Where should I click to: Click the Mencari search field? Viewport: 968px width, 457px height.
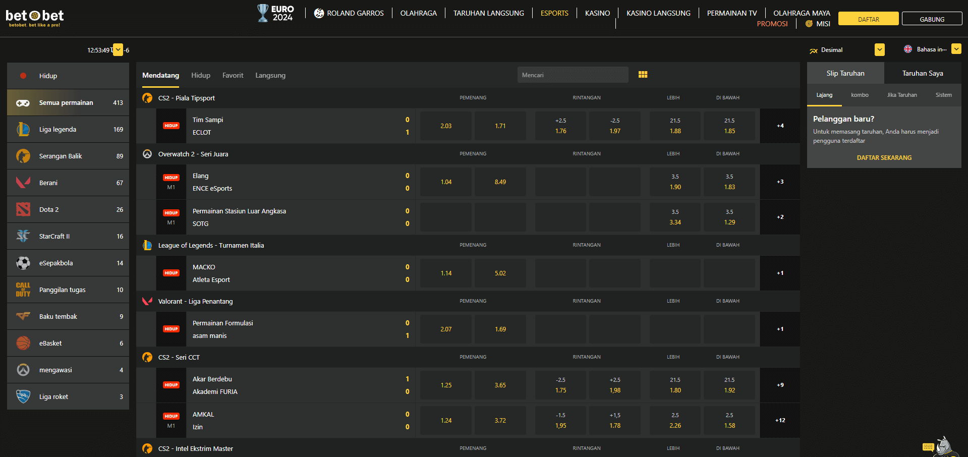(x=573, y=75)
